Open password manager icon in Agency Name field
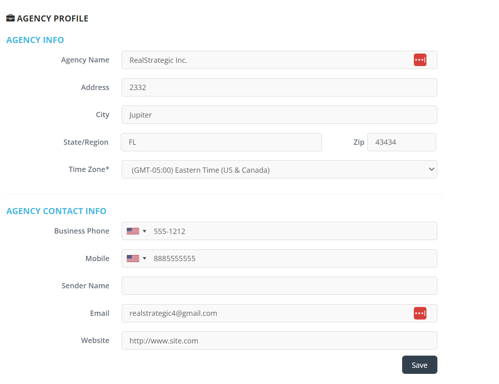 pyautogui.click(x=420, y=60)
